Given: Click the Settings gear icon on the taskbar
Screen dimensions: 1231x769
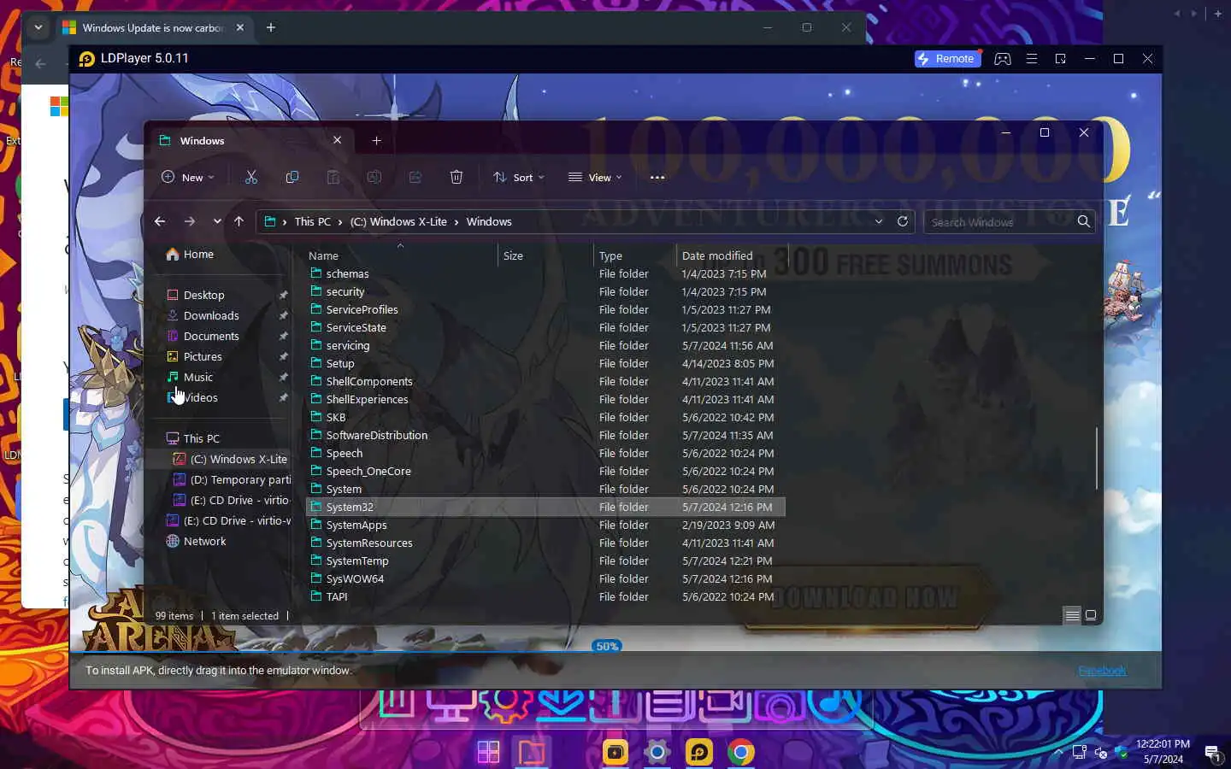Looking at the screenshot, I should pyautogui.click(x=657, y=752).
